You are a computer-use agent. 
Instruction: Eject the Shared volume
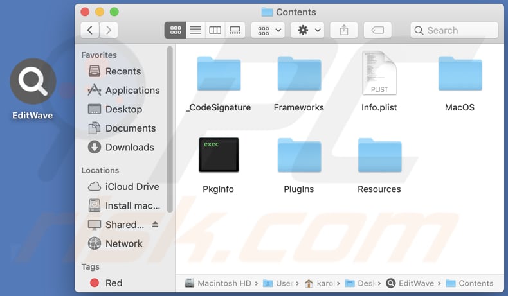point(155,224)
